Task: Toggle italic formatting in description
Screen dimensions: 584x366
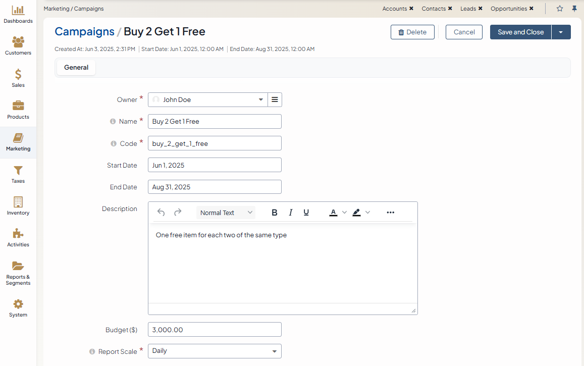Action: pos(290,213)
